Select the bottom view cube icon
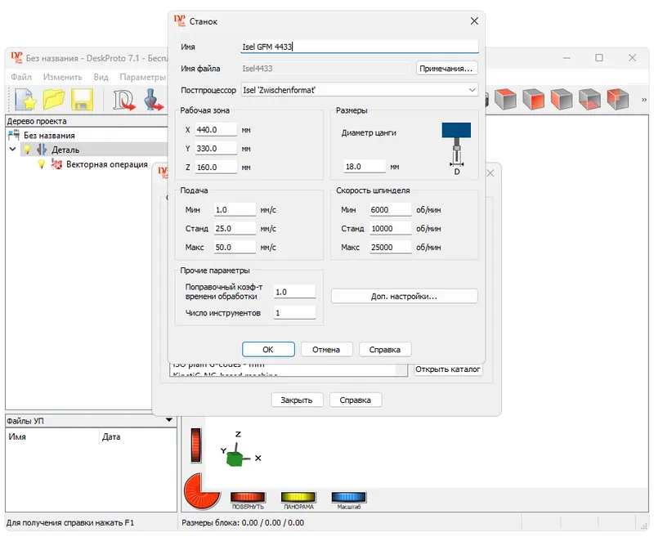Image resolution: width=654 pixels, height=537 pixels. point(589,99)
